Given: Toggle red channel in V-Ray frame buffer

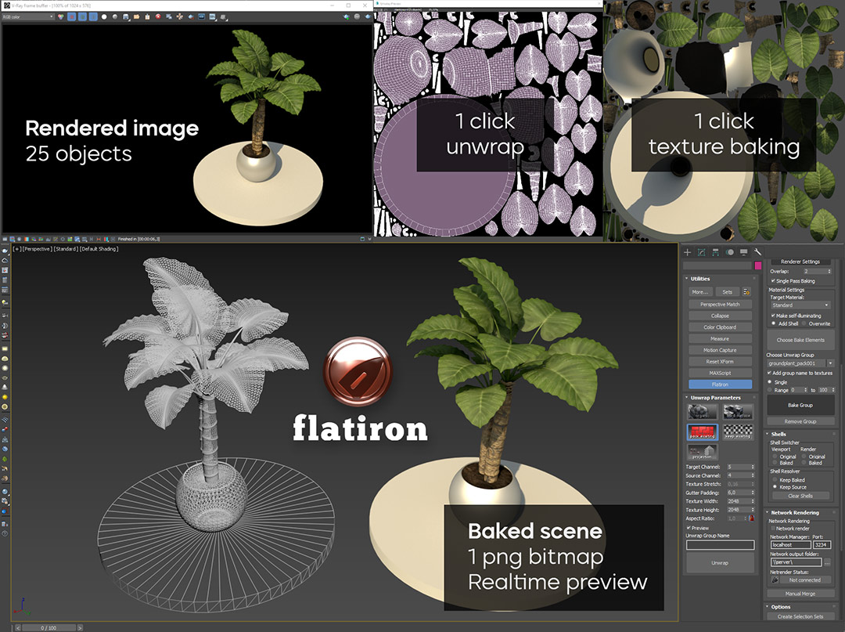Looking at the screenshot, I should 72,16.
